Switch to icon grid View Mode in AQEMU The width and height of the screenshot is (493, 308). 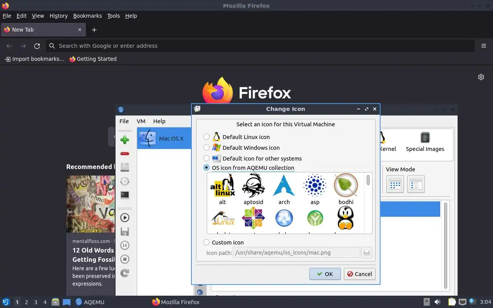point(395,184)
